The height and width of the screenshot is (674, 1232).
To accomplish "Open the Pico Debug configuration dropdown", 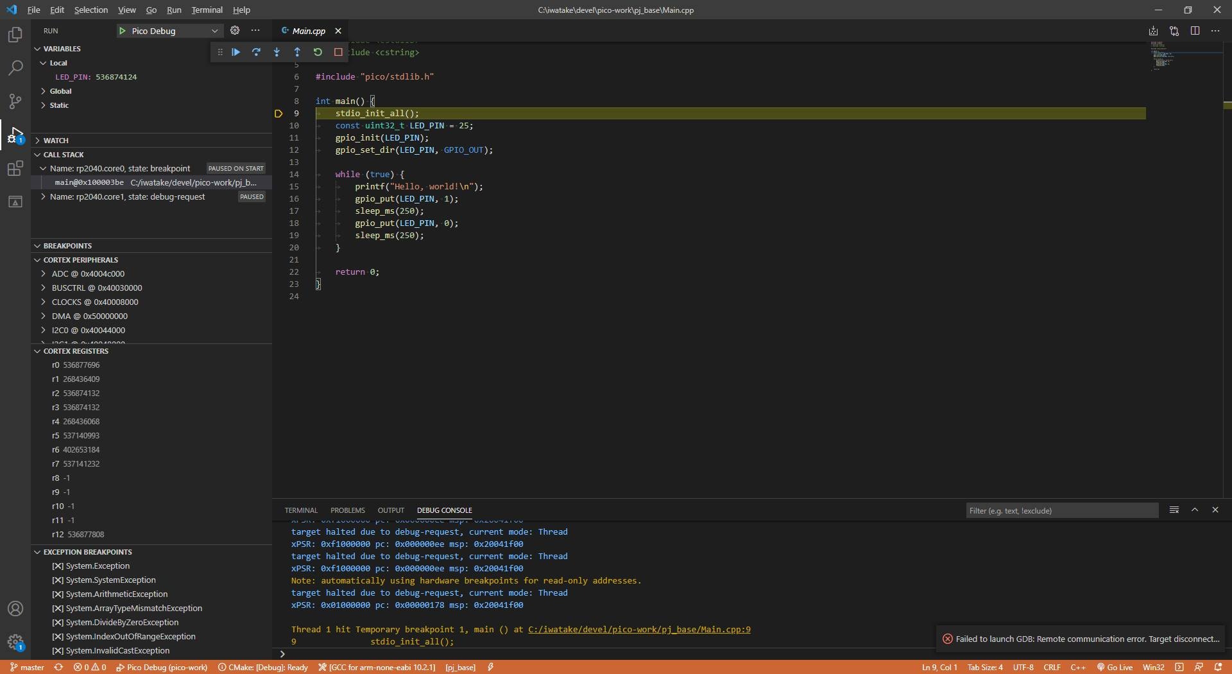I will [x=216, y=30].
